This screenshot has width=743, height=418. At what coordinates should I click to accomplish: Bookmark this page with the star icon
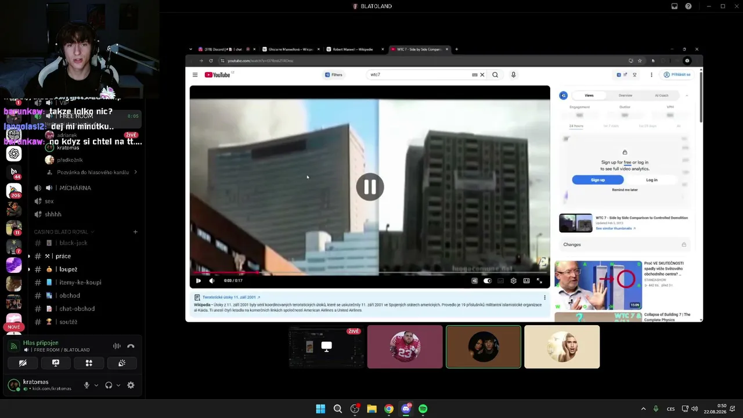(x=640, y=61)
